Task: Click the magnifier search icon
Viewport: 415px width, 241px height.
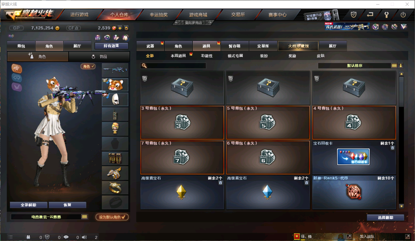Action: (144, 66)
